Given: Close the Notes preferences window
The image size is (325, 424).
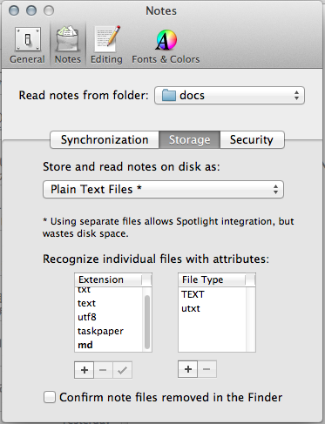Looking at the screenshot, I should pyautogui.click(x=14, y=10).
